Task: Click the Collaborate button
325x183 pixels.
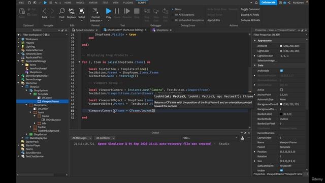Action: [x=269, y=3]
